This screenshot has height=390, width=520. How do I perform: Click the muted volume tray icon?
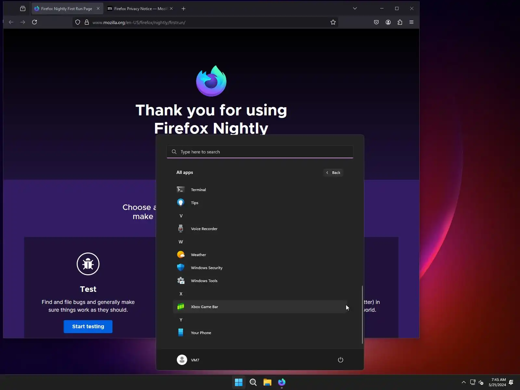pos(481,382)
